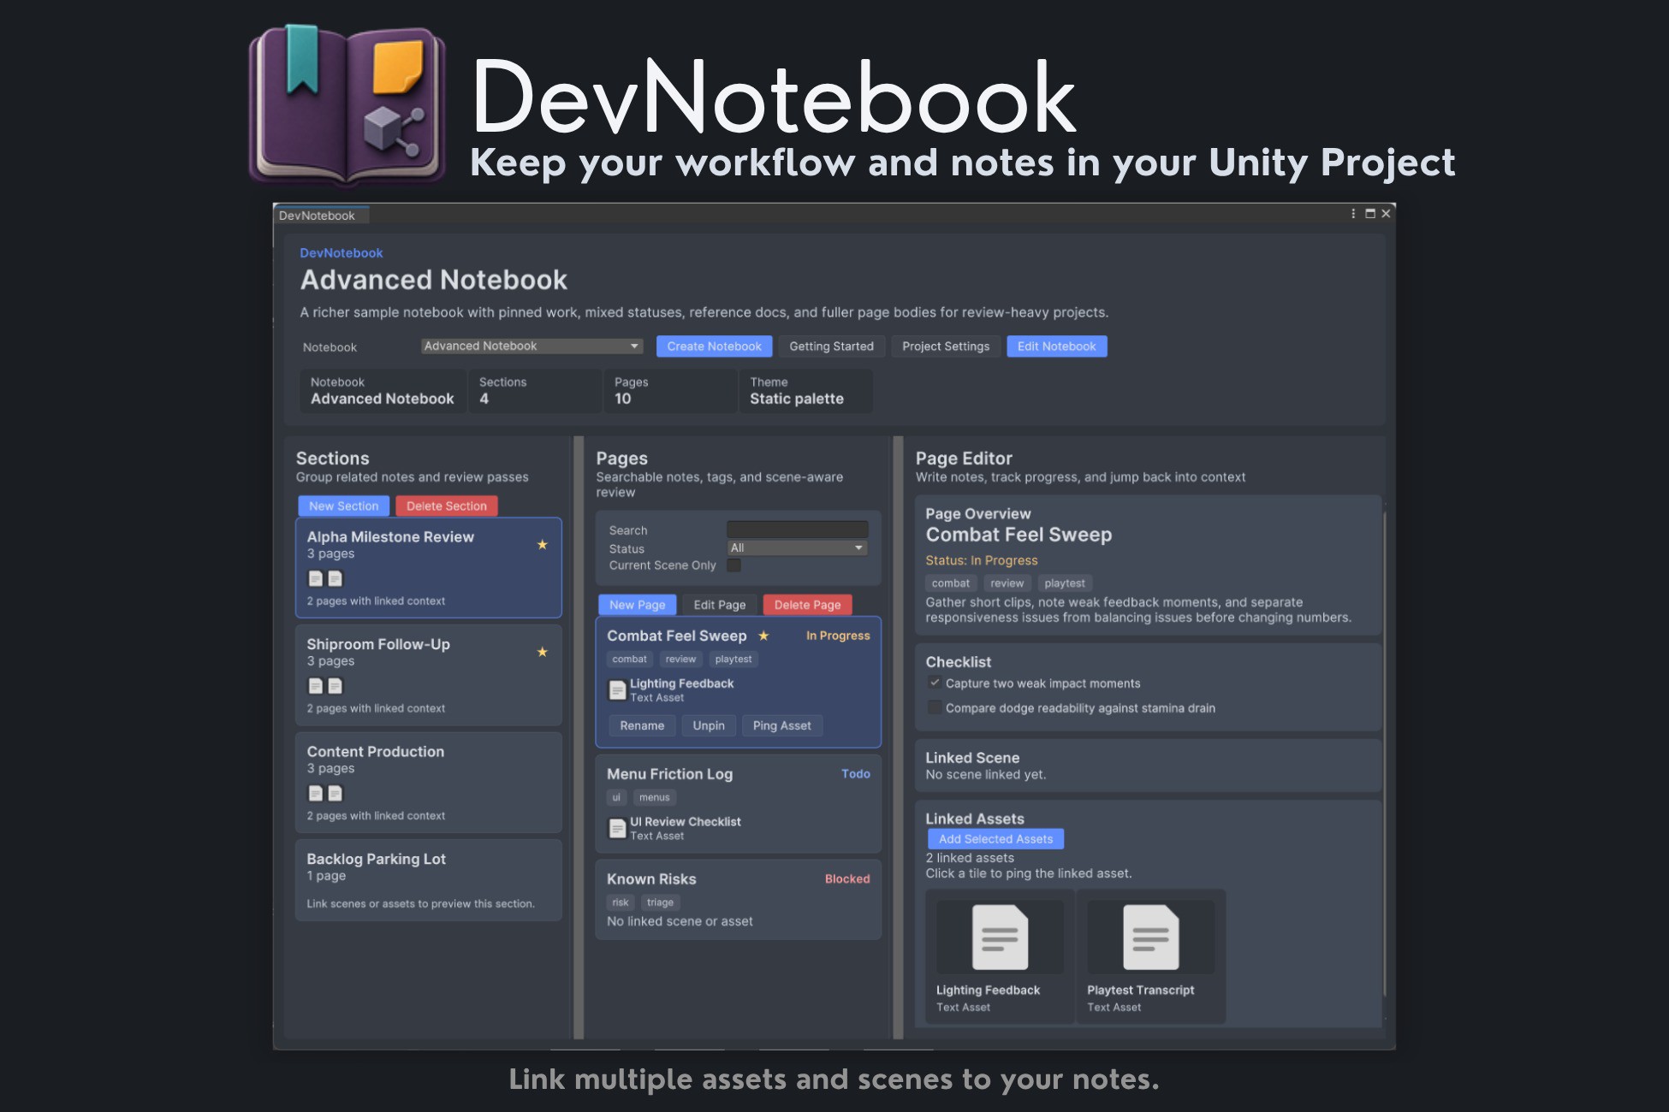This screenshot has width=1669, height=1112.
Task: Select the Alpha Milestone Review section
Action: click(429, 568)
